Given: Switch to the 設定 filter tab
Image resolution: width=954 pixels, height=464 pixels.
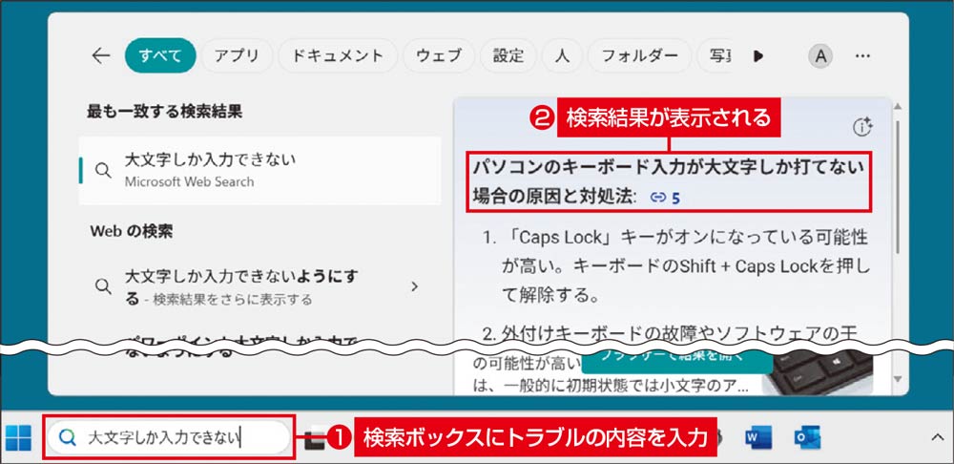Looking at the screenshot, I should pyautogui.click(x=508, y=56).
